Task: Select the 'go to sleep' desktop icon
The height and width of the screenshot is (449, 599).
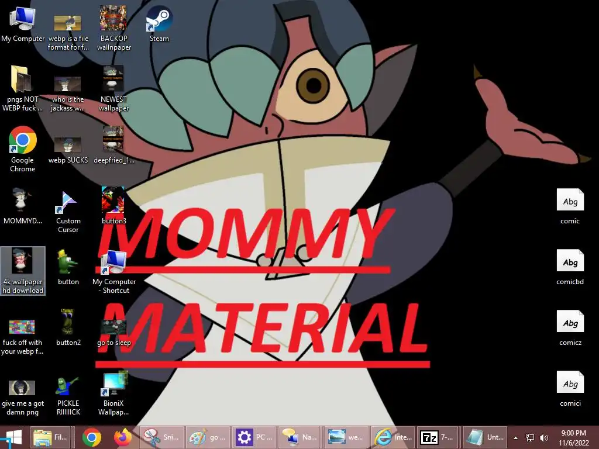Action: click(x=113, y=332)
